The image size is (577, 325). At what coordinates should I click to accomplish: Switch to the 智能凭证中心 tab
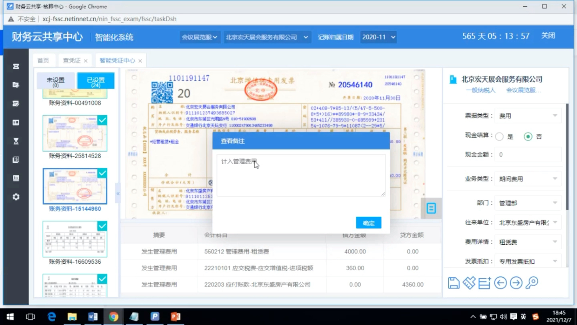pyautogui.click(x=117, y=61)
